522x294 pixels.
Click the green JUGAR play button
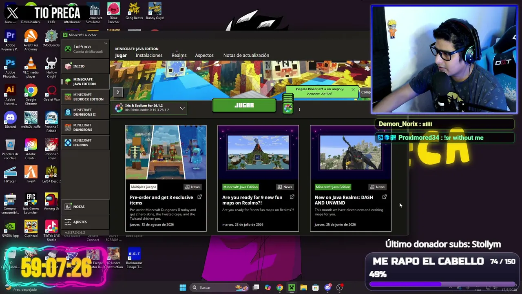[244, 105]
